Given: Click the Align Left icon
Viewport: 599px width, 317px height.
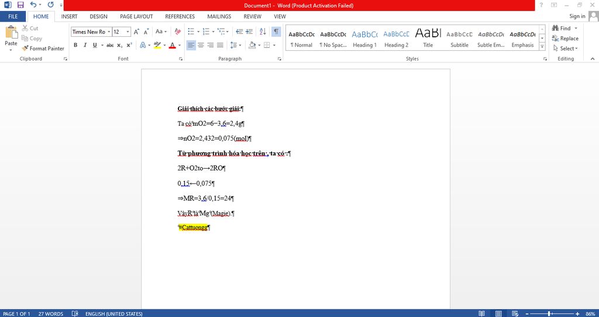Looking at the screenshot, I should click(191, 45).
